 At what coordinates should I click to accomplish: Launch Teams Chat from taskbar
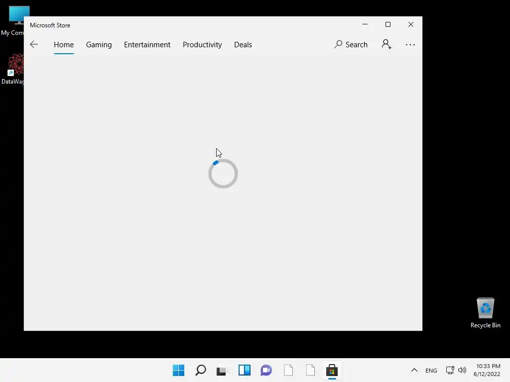[266, 370]
